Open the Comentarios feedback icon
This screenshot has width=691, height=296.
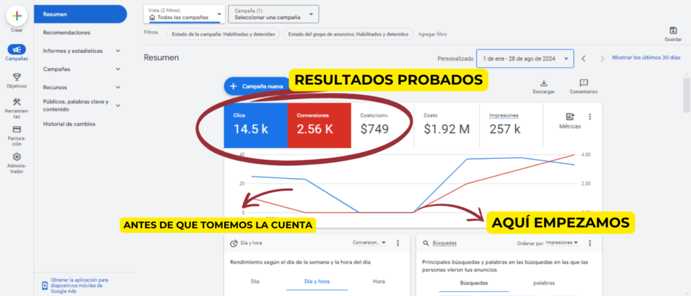coord(584,83)
